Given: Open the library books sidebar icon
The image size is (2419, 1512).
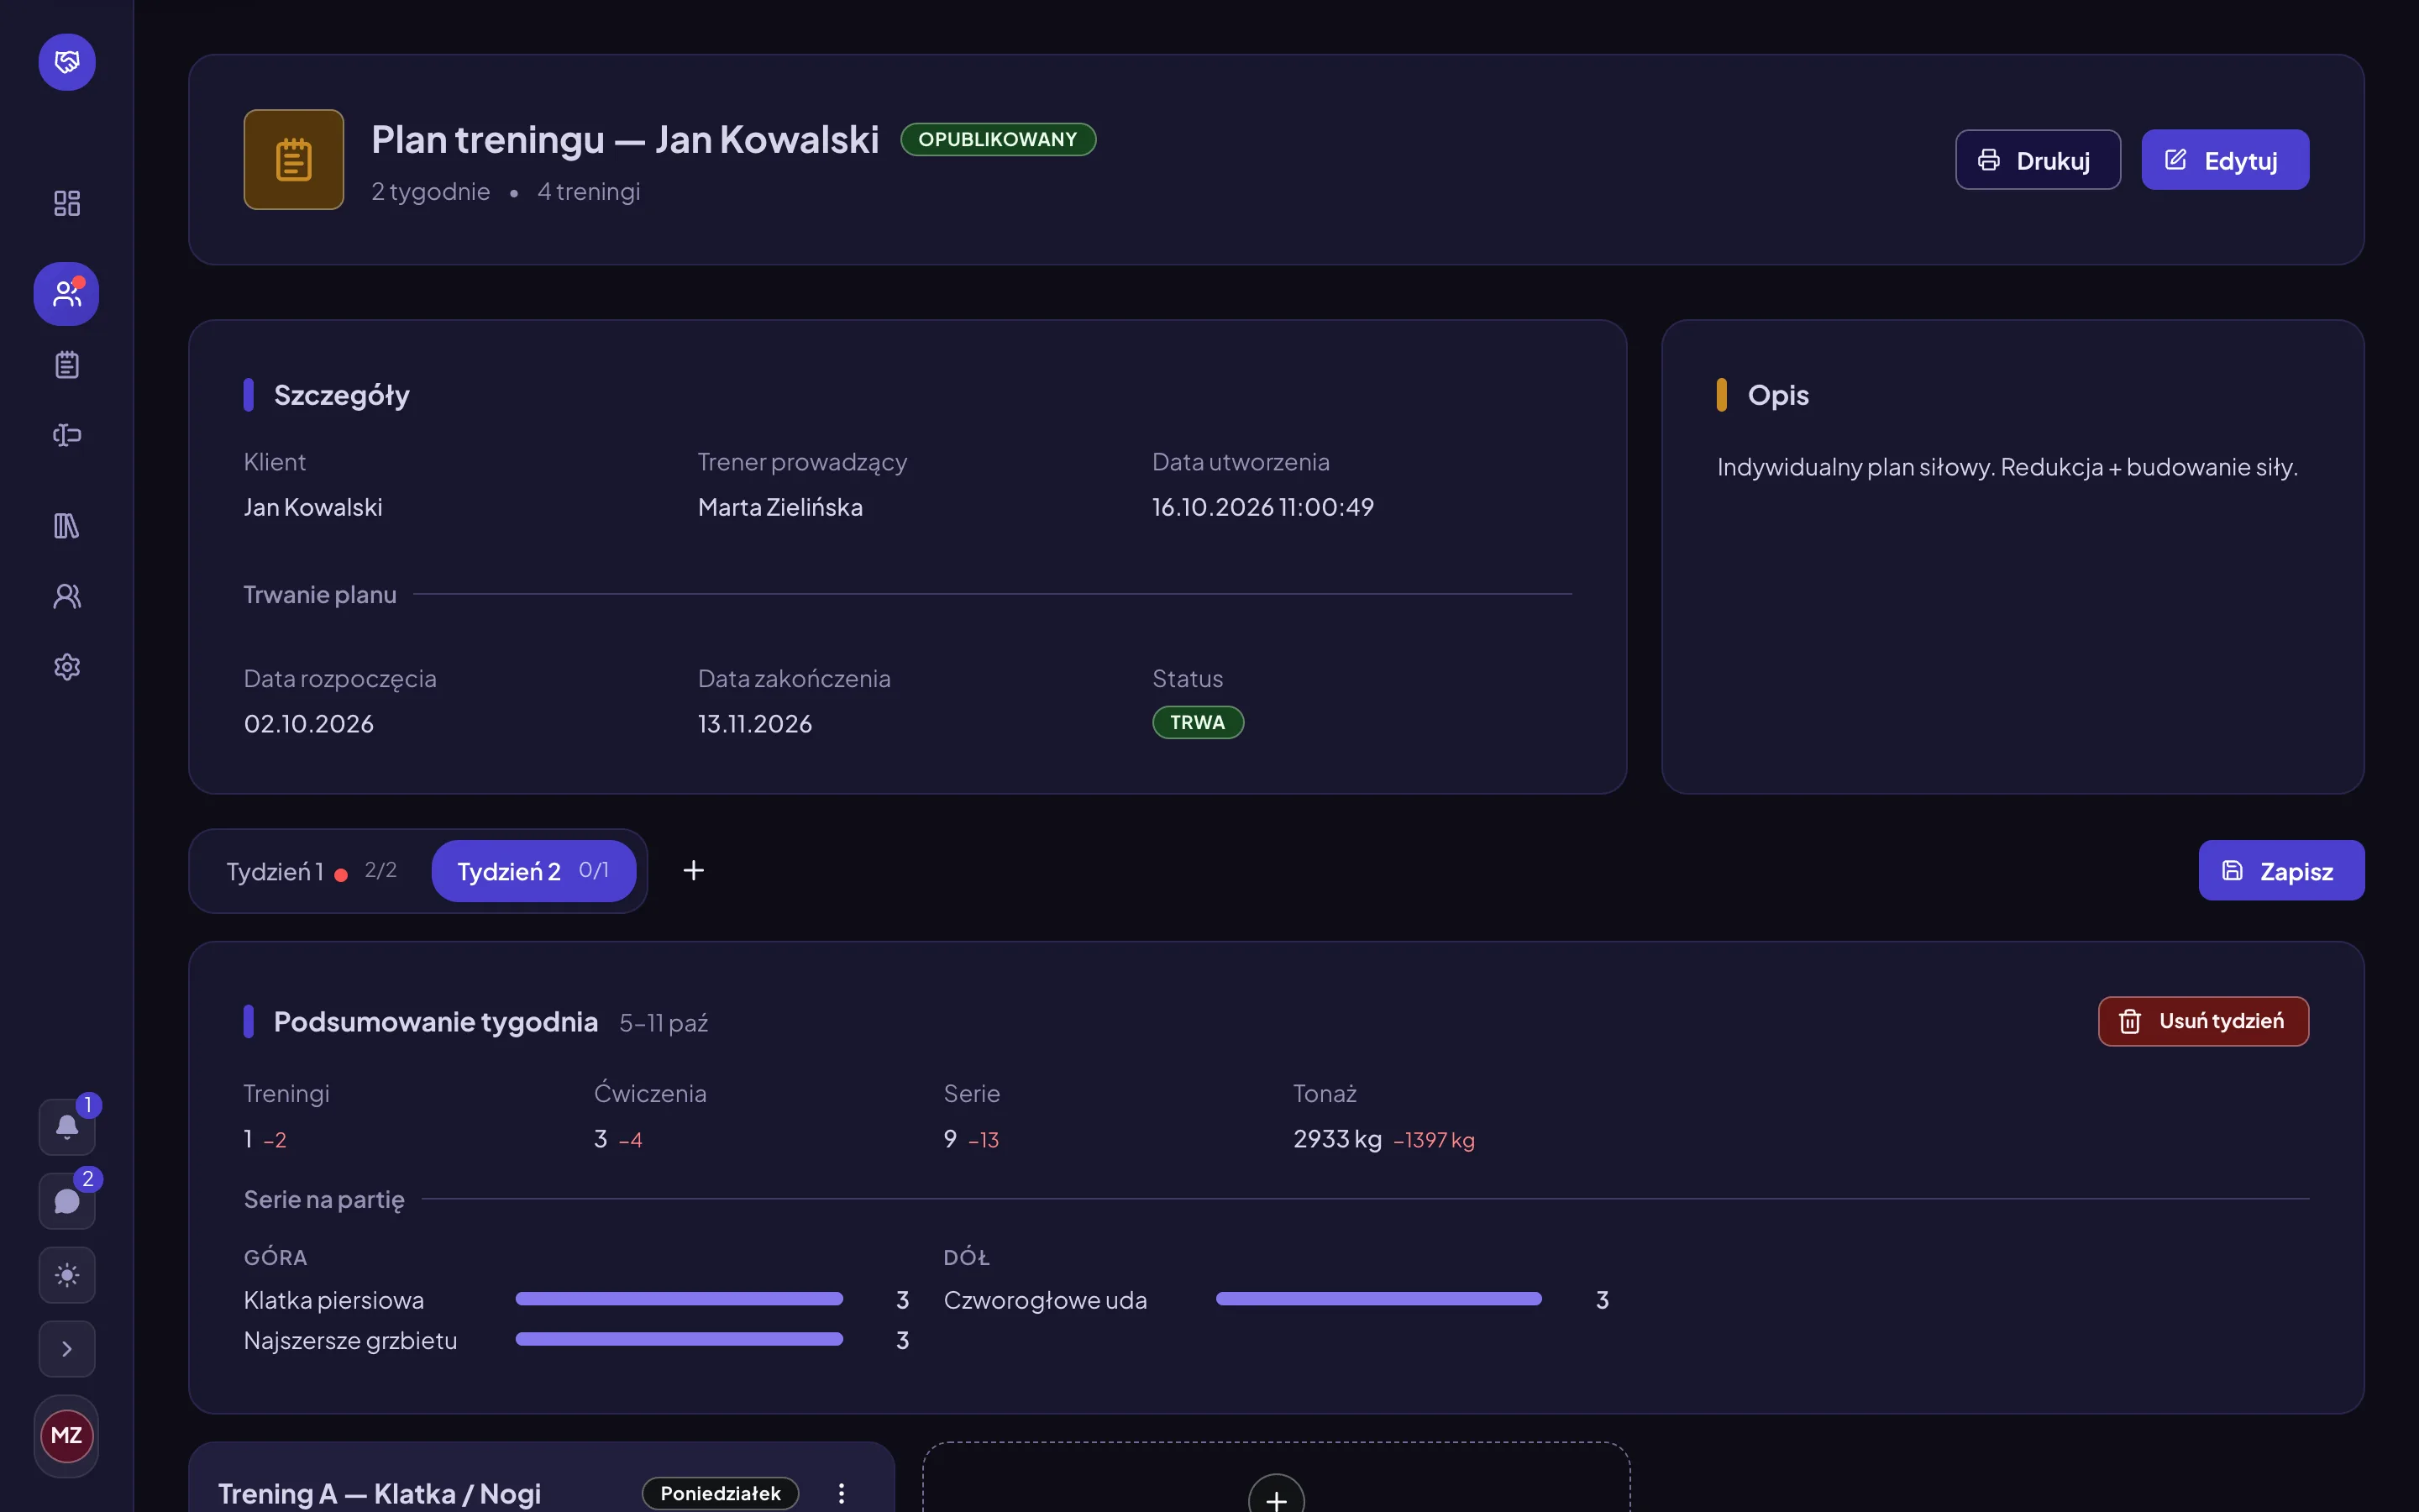Looking at the screenshot, I should pyautogui.click(x=67, y=526).
